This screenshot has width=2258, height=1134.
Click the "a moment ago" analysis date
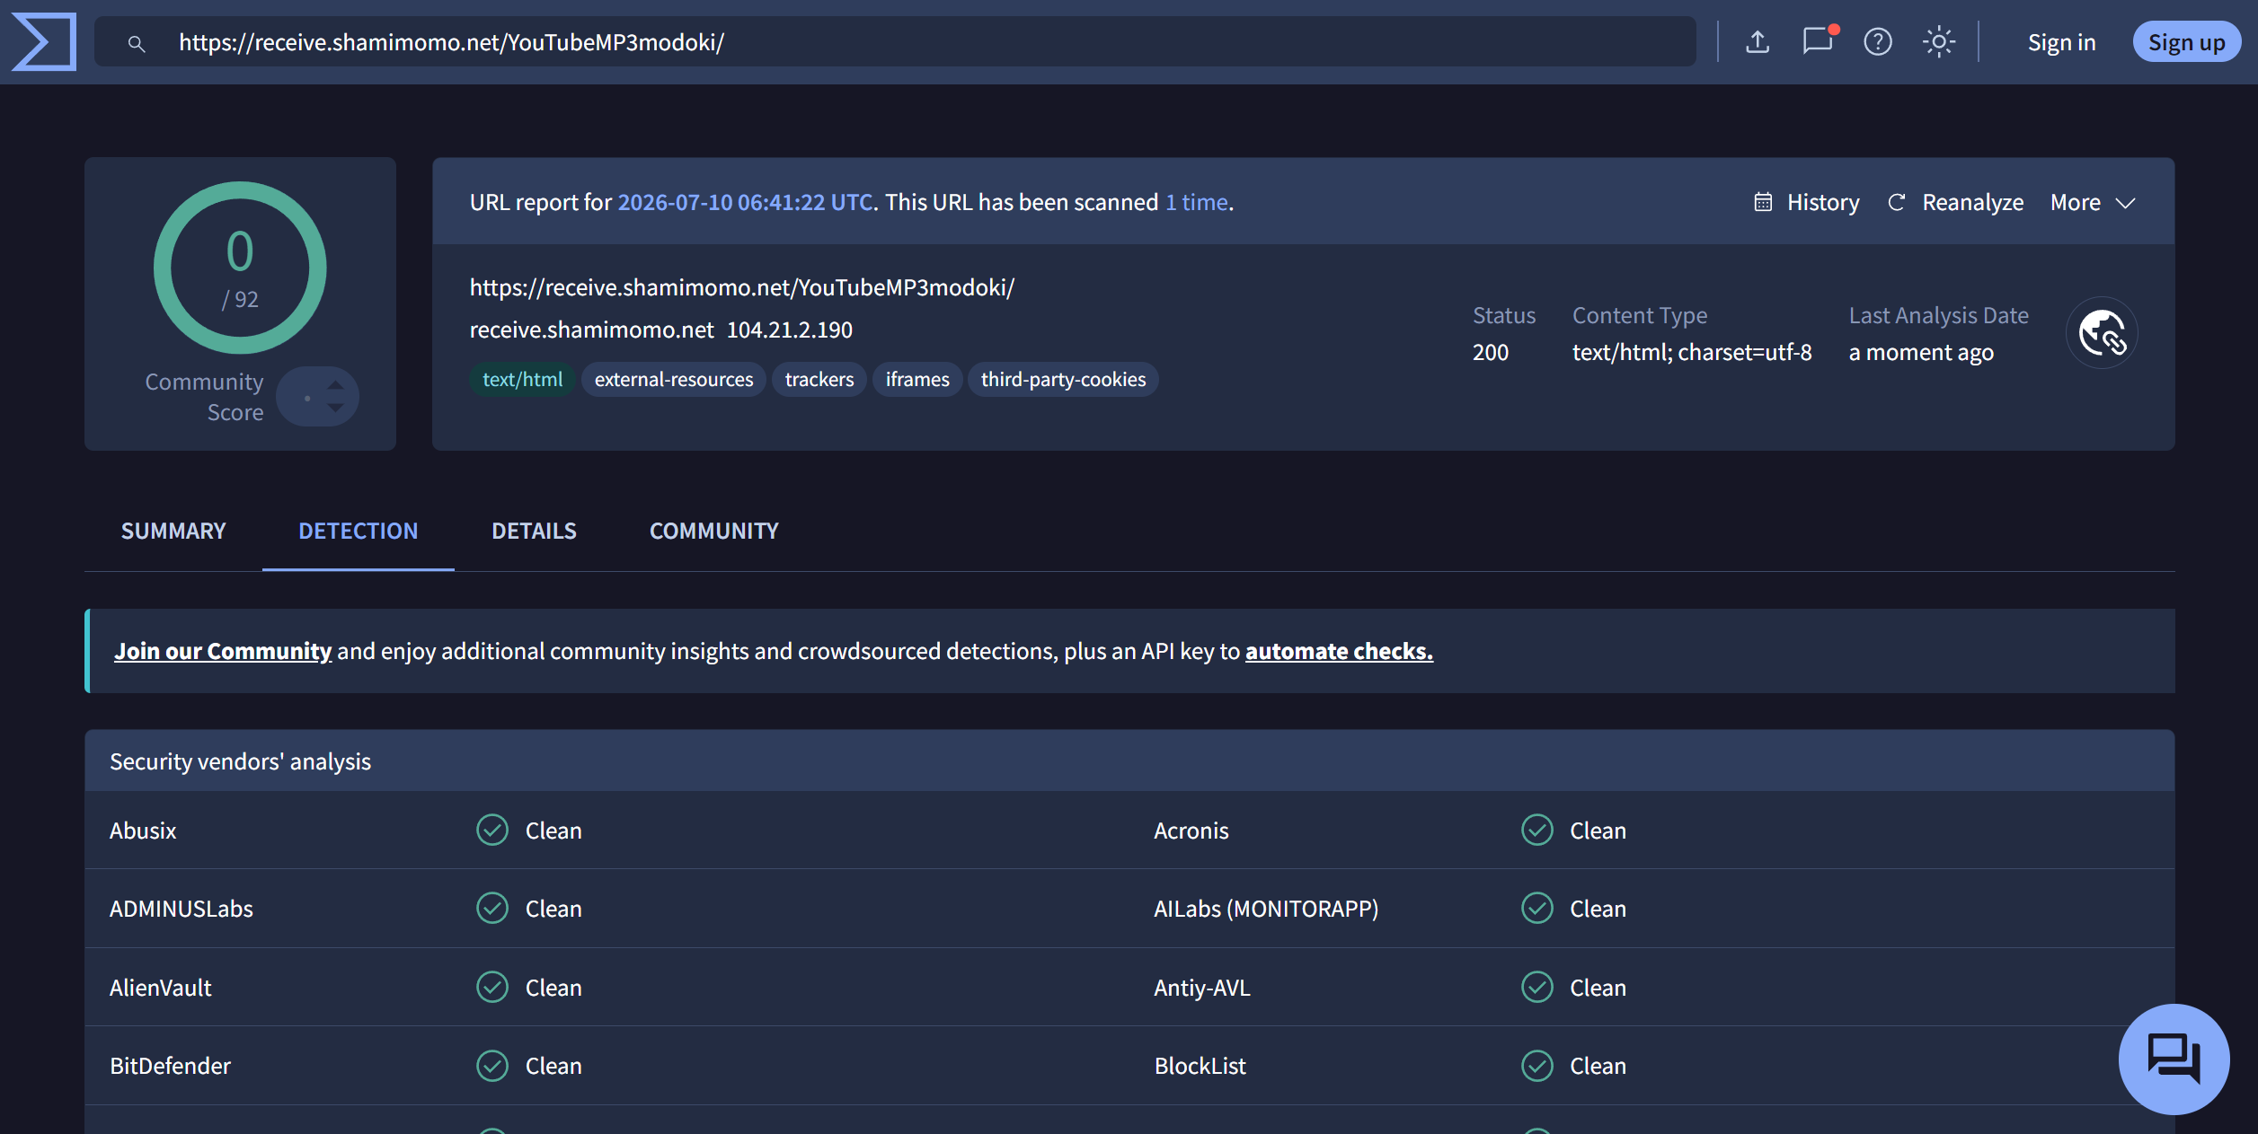point(1921,352)
